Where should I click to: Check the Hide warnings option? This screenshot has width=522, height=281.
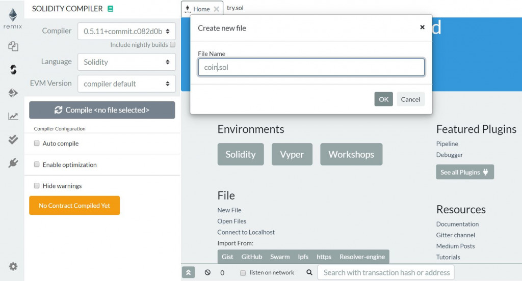pos(37,186)
